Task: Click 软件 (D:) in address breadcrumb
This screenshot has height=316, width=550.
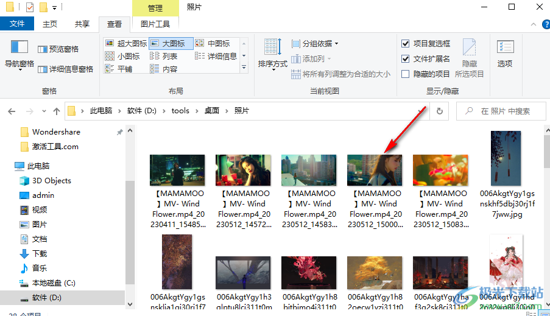Action: point(142,111)
